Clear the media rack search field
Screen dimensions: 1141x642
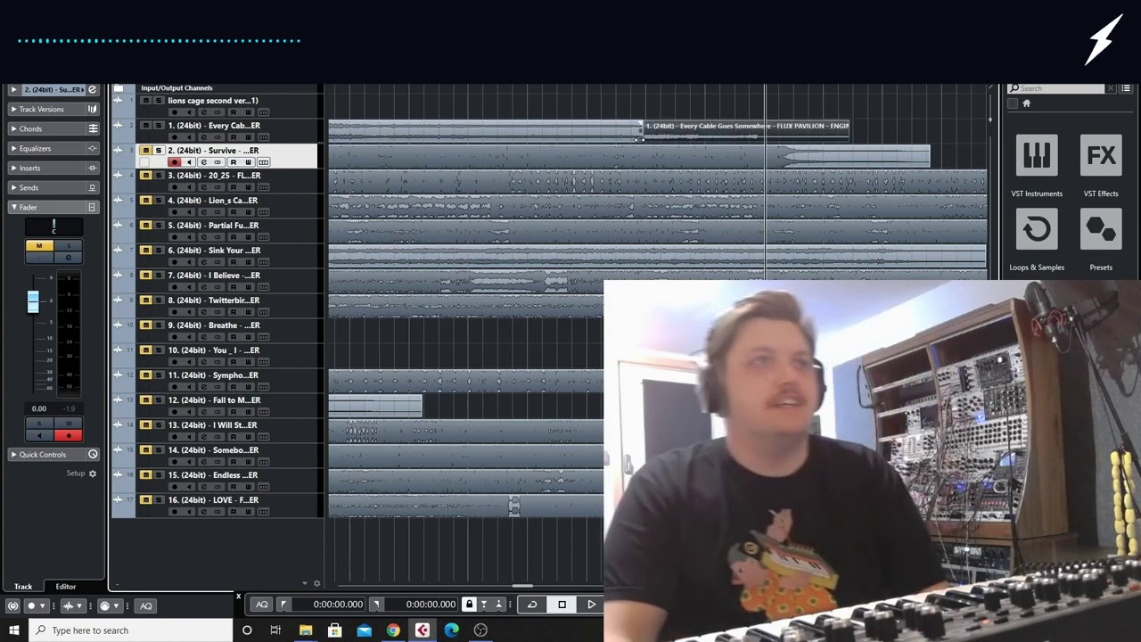tap(1110, 88)
